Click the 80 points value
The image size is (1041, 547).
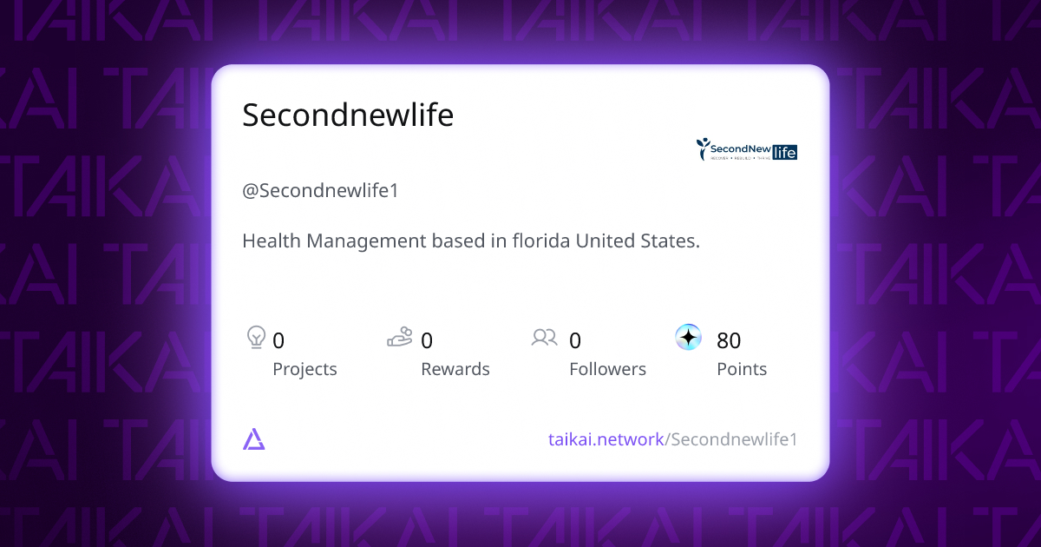click(x=729, y=340)
